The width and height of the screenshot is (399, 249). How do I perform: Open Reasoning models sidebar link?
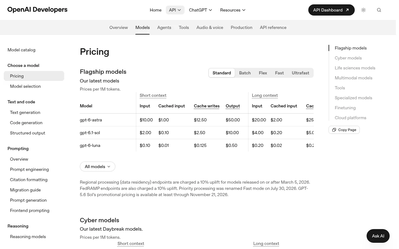pos(34,237)
